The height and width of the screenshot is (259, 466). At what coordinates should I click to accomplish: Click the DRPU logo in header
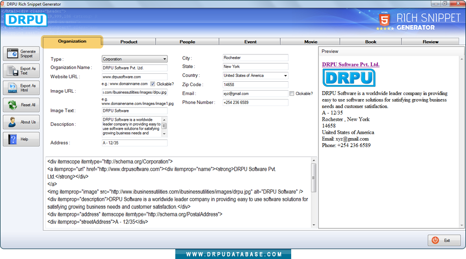26,20
